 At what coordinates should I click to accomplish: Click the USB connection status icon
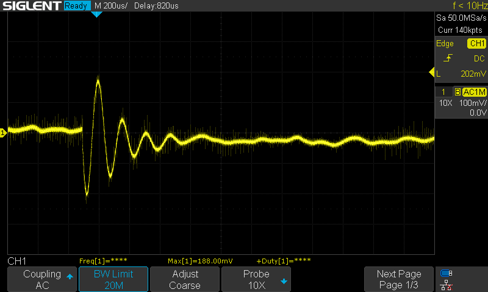coord(446,273)
